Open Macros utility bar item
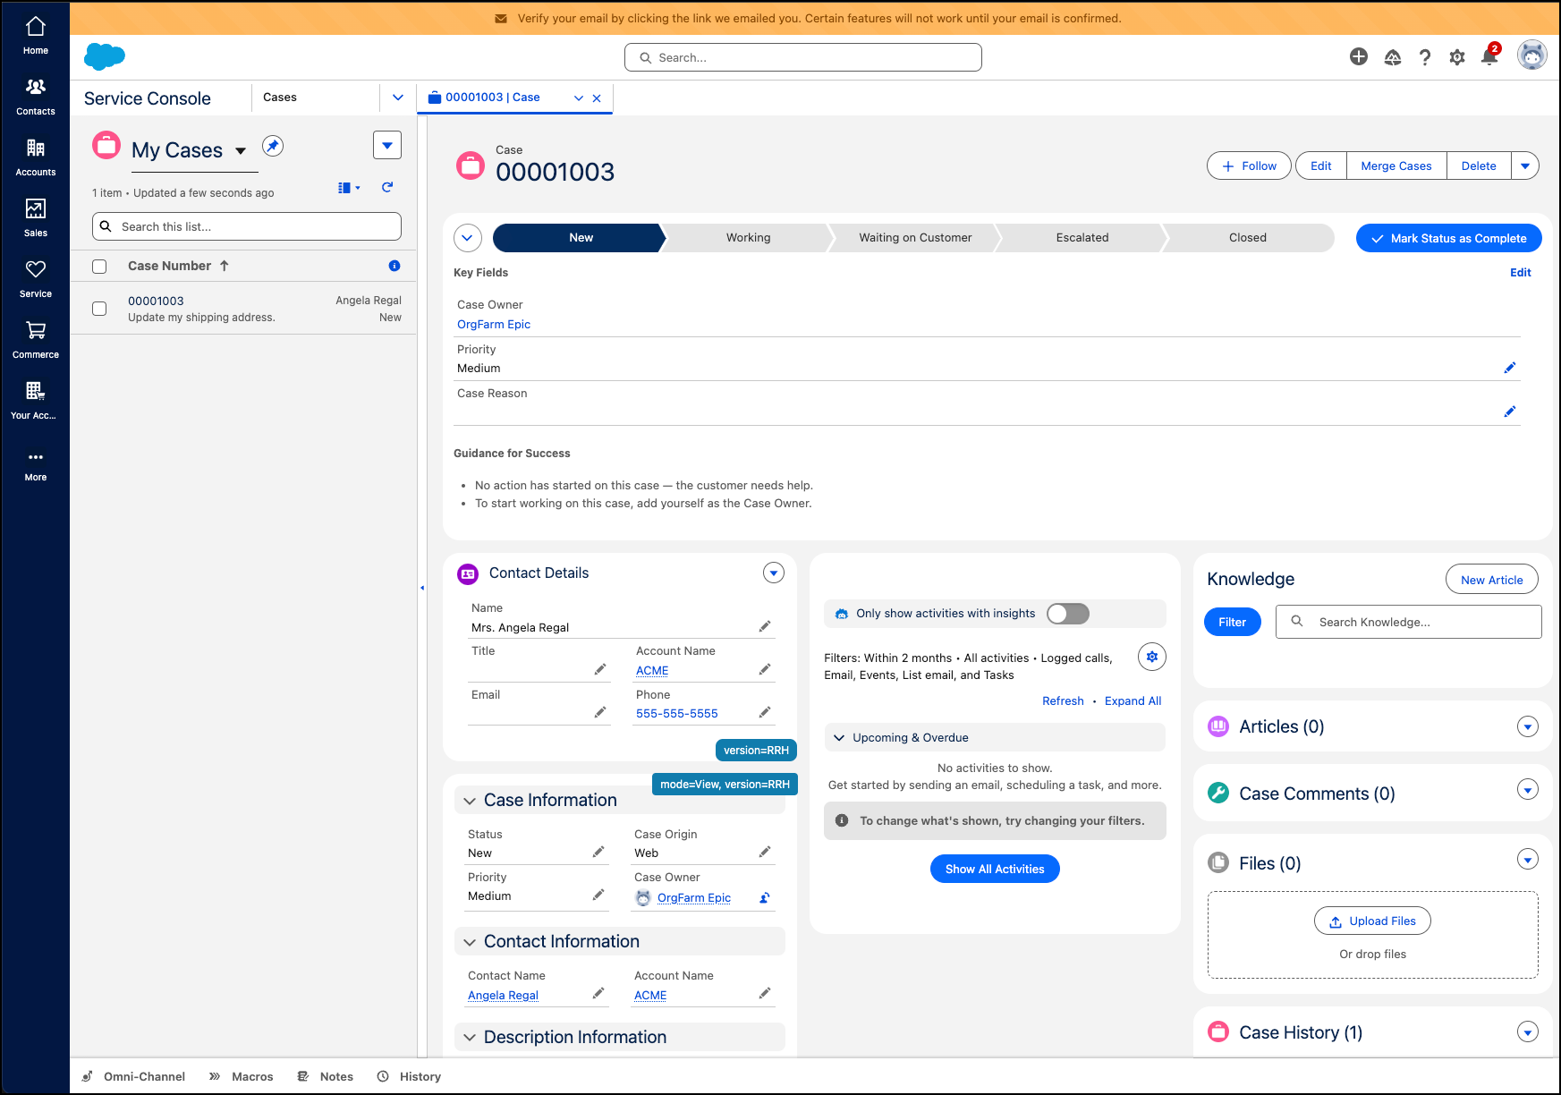Viewport: 1561px width, 1095px height. 242,1076
